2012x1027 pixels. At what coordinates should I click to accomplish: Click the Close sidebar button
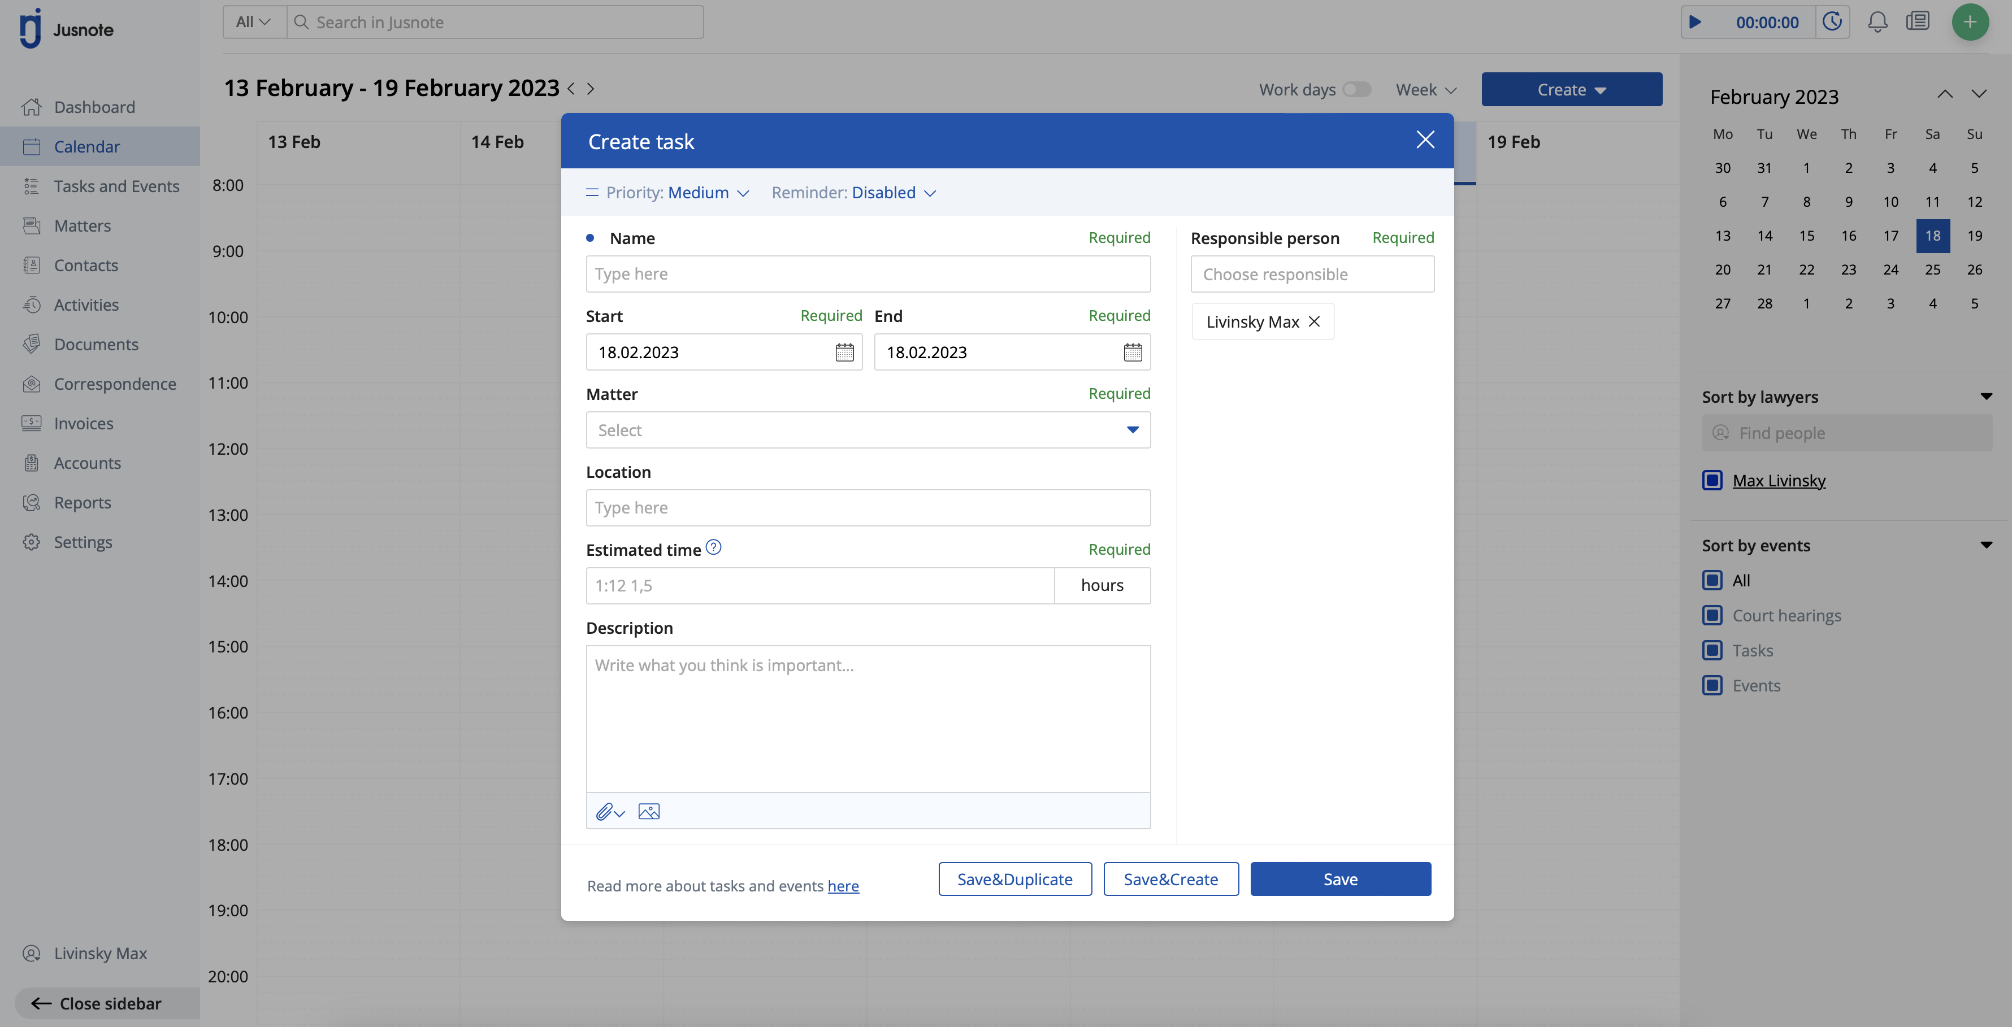[107, 1004]
